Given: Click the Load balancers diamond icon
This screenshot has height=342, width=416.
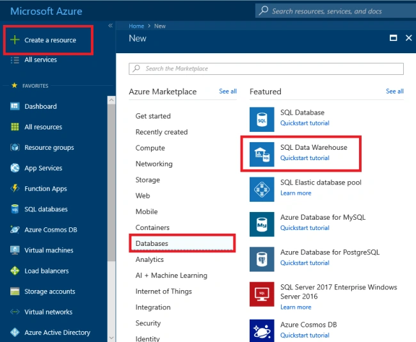Looking at the screenshot, I should (x=15, y=270).
